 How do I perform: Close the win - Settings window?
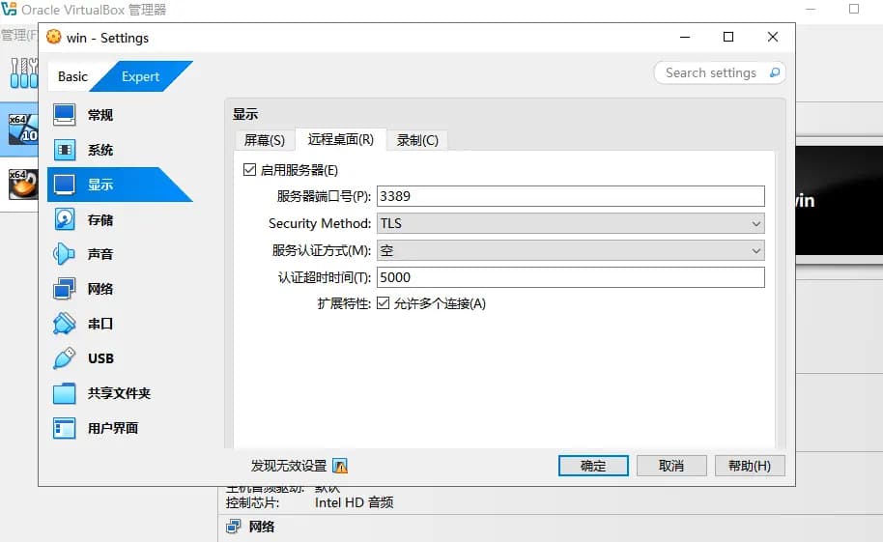[773, 37]
